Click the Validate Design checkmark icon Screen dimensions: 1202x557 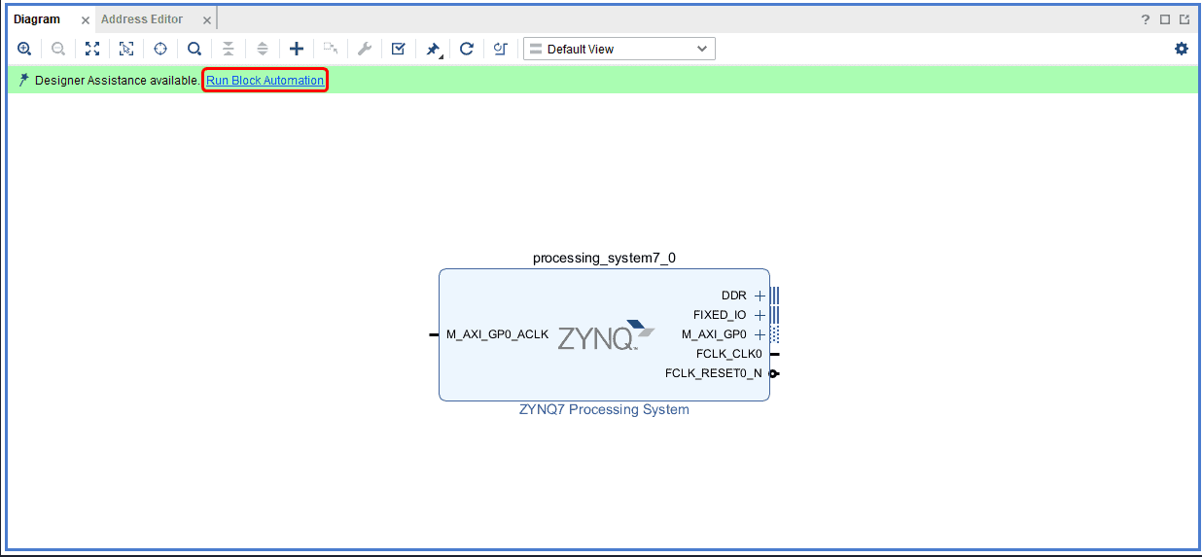[398, 49]
